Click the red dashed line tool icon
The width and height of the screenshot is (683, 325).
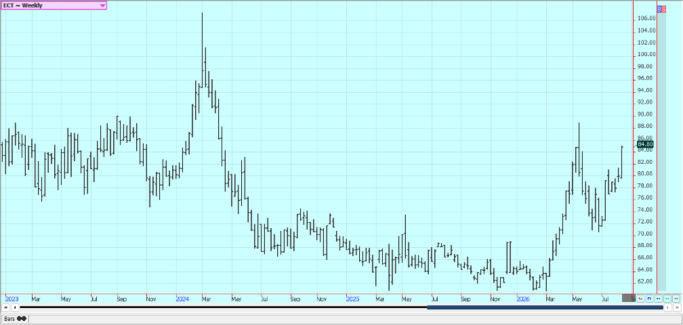[676, 299]
